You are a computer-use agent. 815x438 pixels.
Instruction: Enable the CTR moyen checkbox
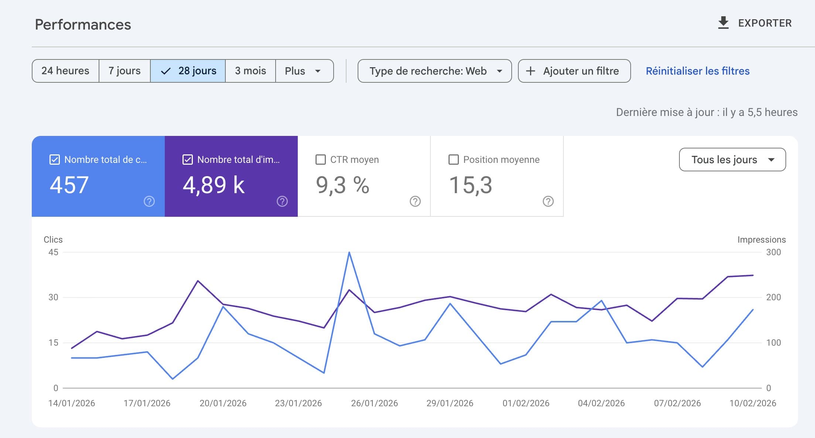click(x=320, y=159)
